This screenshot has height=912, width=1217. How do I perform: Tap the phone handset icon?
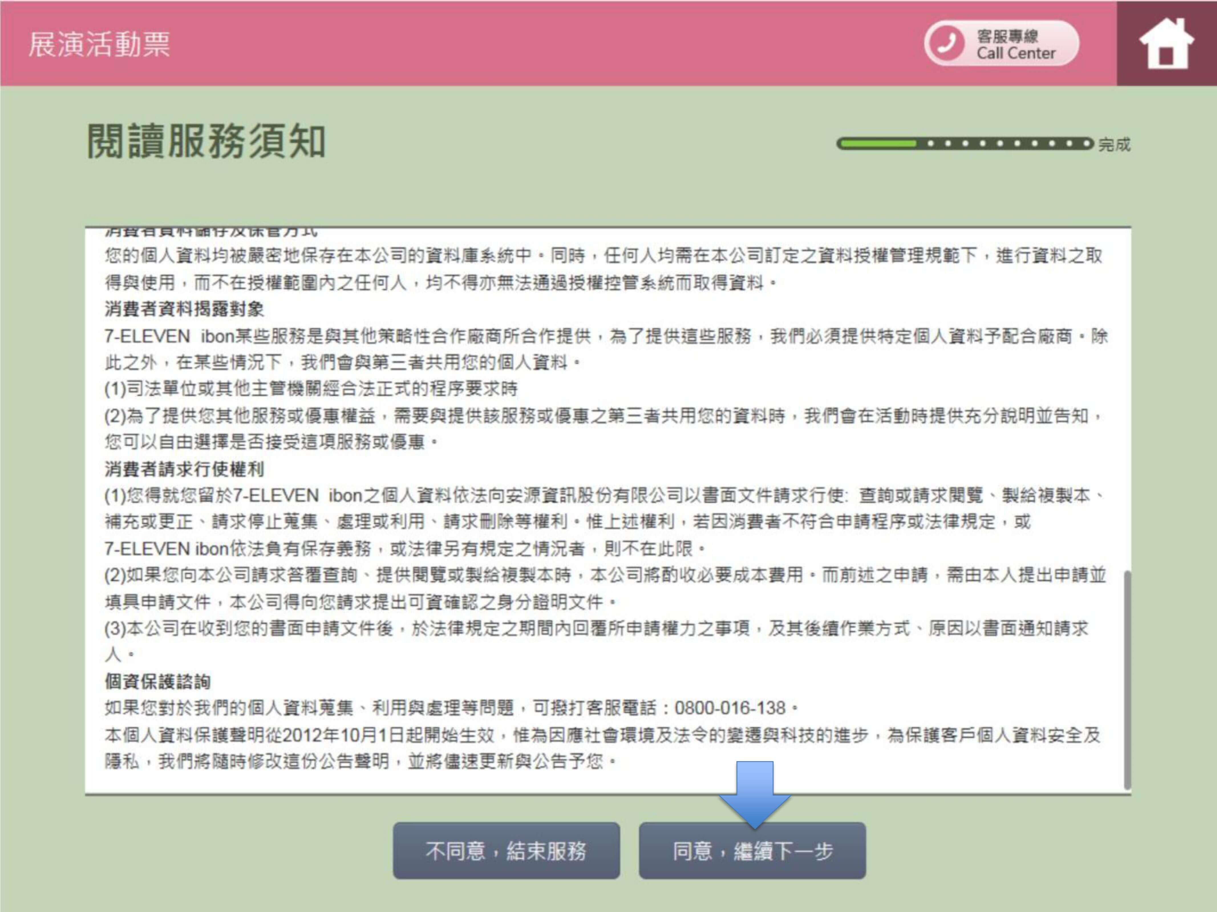tap(946, 43)
